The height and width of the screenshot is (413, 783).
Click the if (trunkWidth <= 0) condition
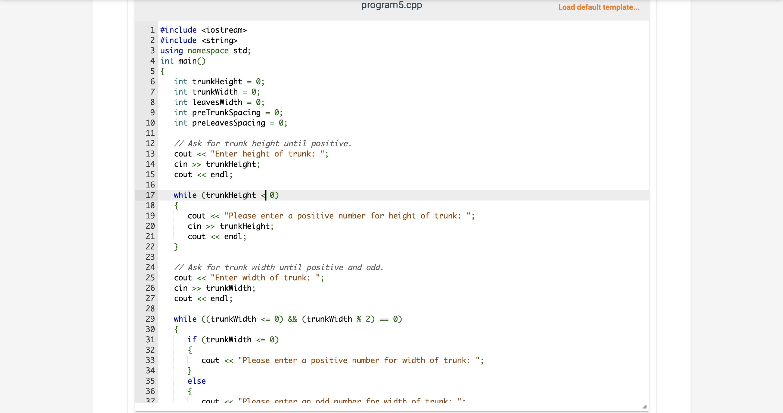pos(234,340)
